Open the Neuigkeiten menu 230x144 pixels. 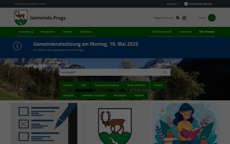48,32
